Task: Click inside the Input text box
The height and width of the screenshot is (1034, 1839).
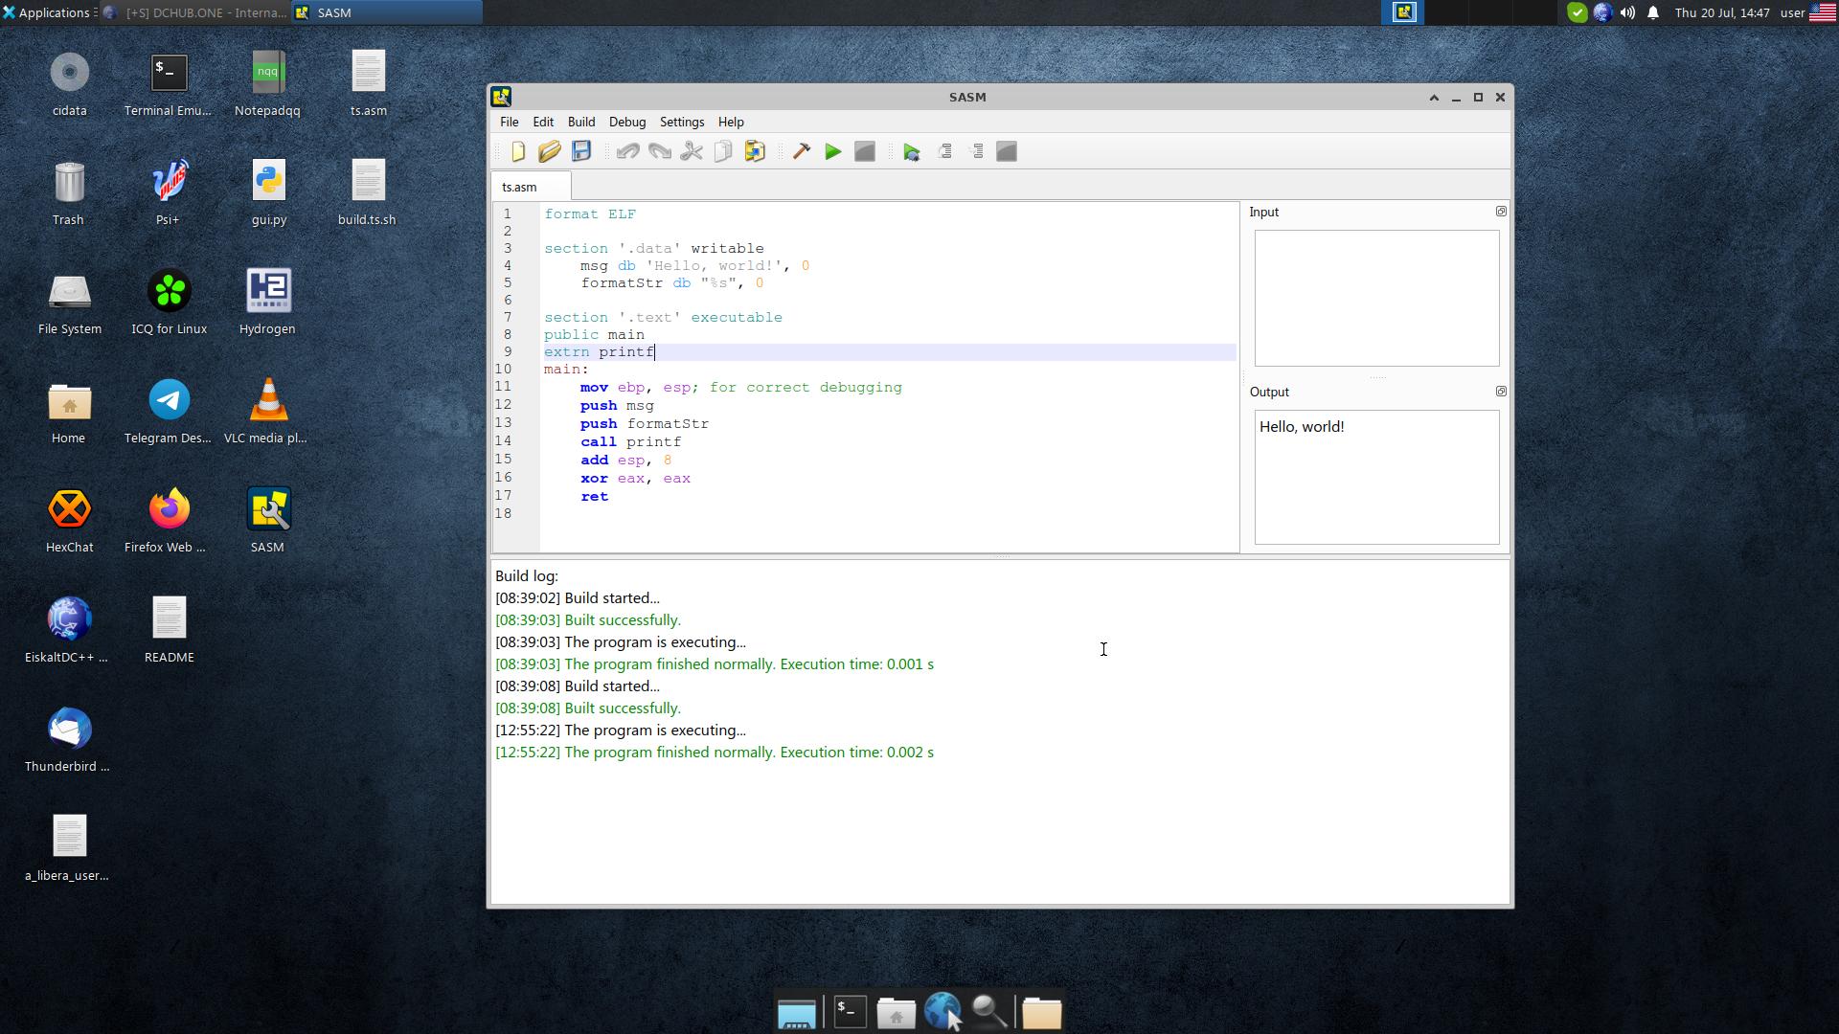Action: click(x=1376, y=298)
